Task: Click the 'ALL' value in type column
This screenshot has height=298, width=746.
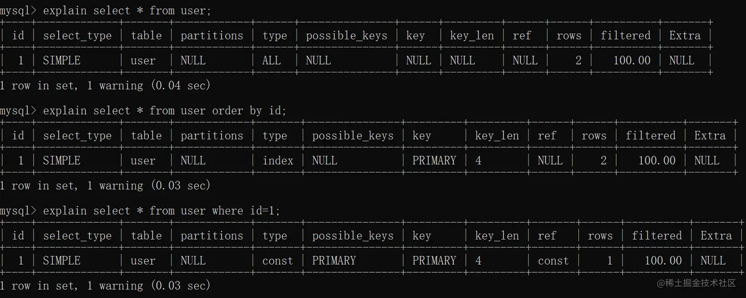Action: 271,60
